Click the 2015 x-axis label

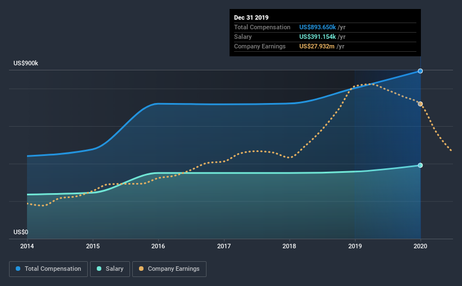93,246
